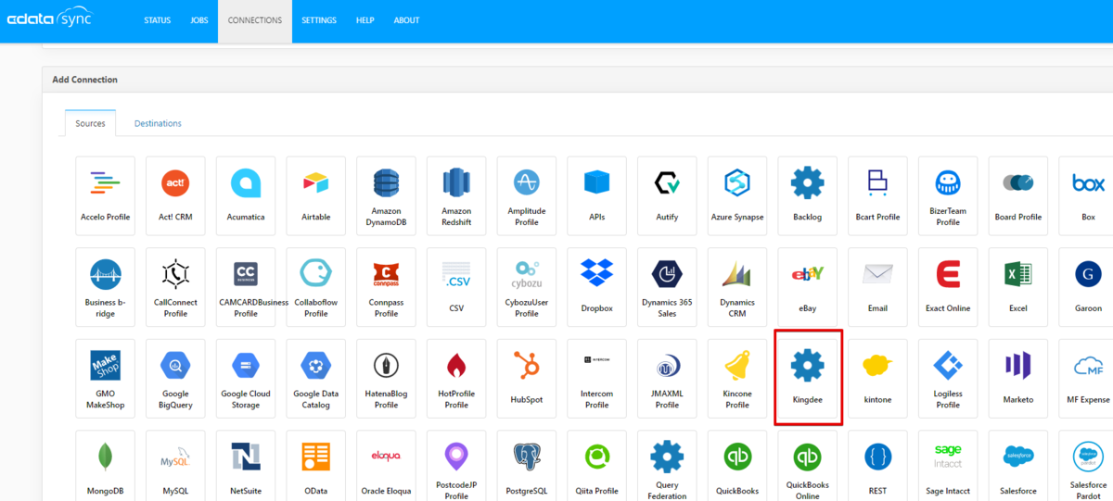This screenshot has width=1113, height=501.
Task: Select the CSV source connector
Action: click(x=456, y=287)
